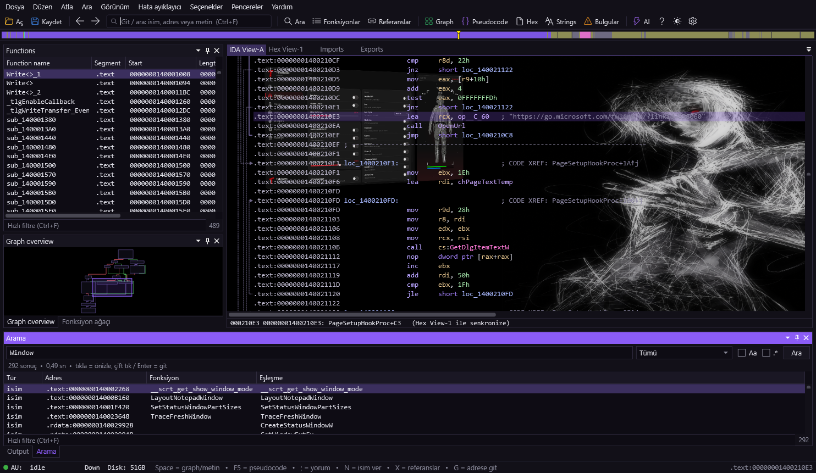This screenshot has height=473, width=816.
Task: Open a file with the Aç button
Action: (x=14, y=21)
